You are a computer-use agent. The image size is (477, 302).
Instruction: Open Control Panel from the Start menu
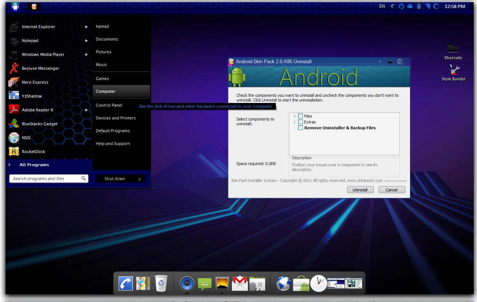[x=109, y=105]
